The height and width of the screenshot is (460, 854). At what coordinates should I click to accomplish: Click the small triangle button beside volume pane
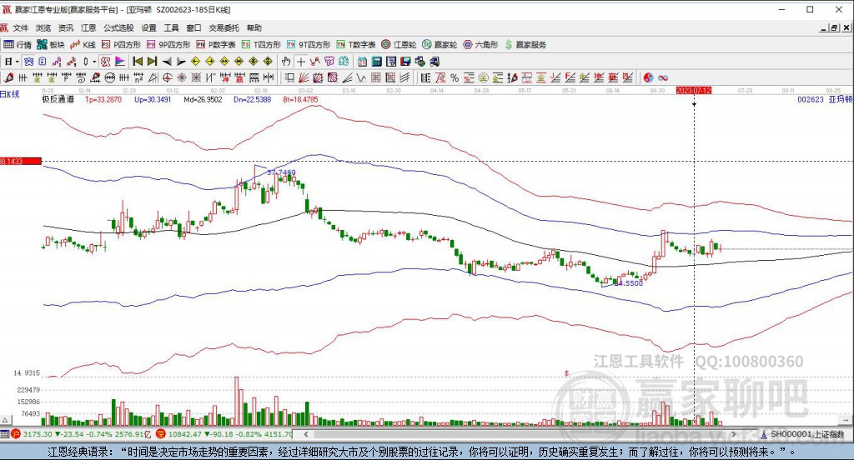pos(6,420)
